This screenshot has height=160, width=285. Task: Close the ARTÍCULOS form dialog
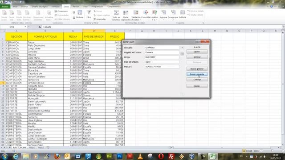(x=205, y=41)
